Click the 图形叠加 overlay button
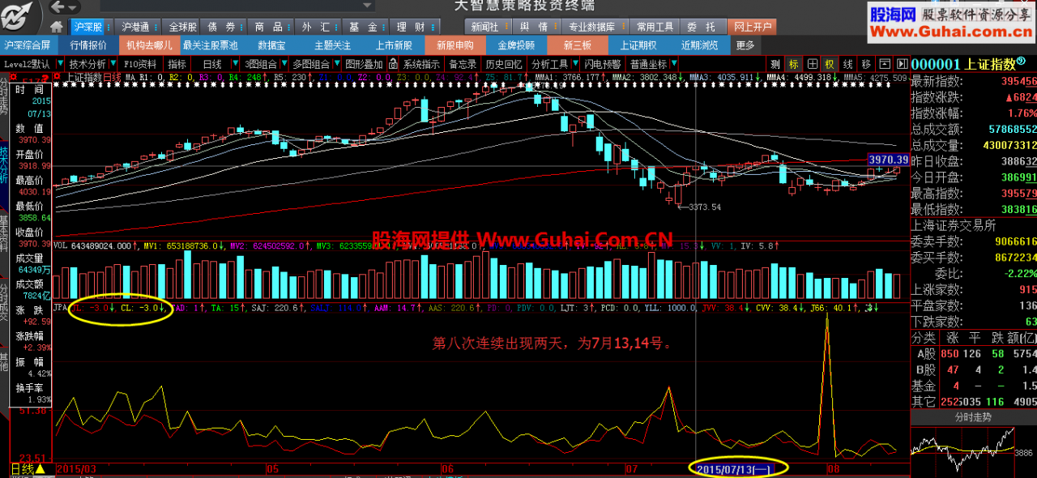 coord(364,64)
